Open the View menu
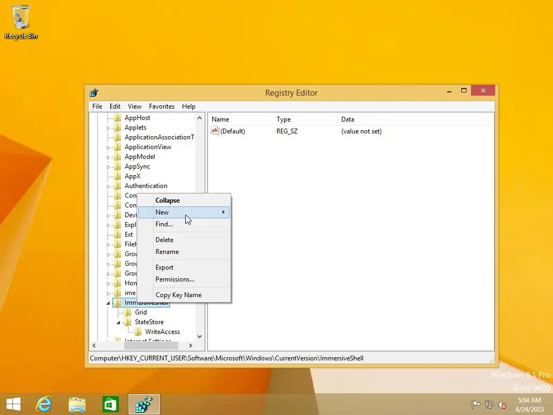Viewport: 553px width, 415px height. [134, 106]
